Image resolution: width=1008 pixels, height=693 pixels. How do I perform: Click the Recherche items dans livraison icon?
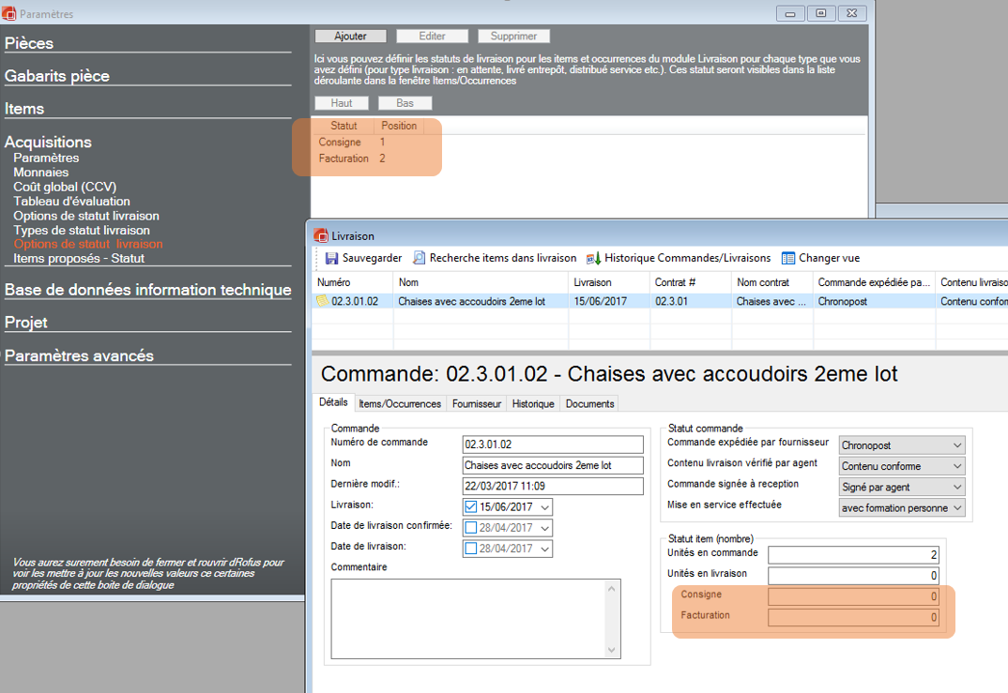(420, 258)
